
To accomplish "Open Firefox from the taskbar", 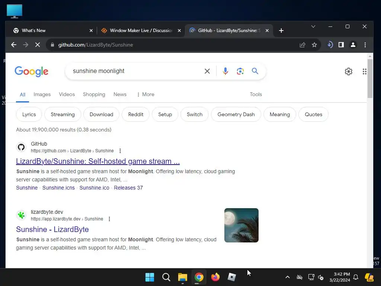I will point(215,277).
